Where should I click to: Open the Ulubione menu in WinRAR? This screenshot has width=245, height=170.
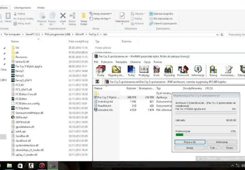[x=135, y=62]
